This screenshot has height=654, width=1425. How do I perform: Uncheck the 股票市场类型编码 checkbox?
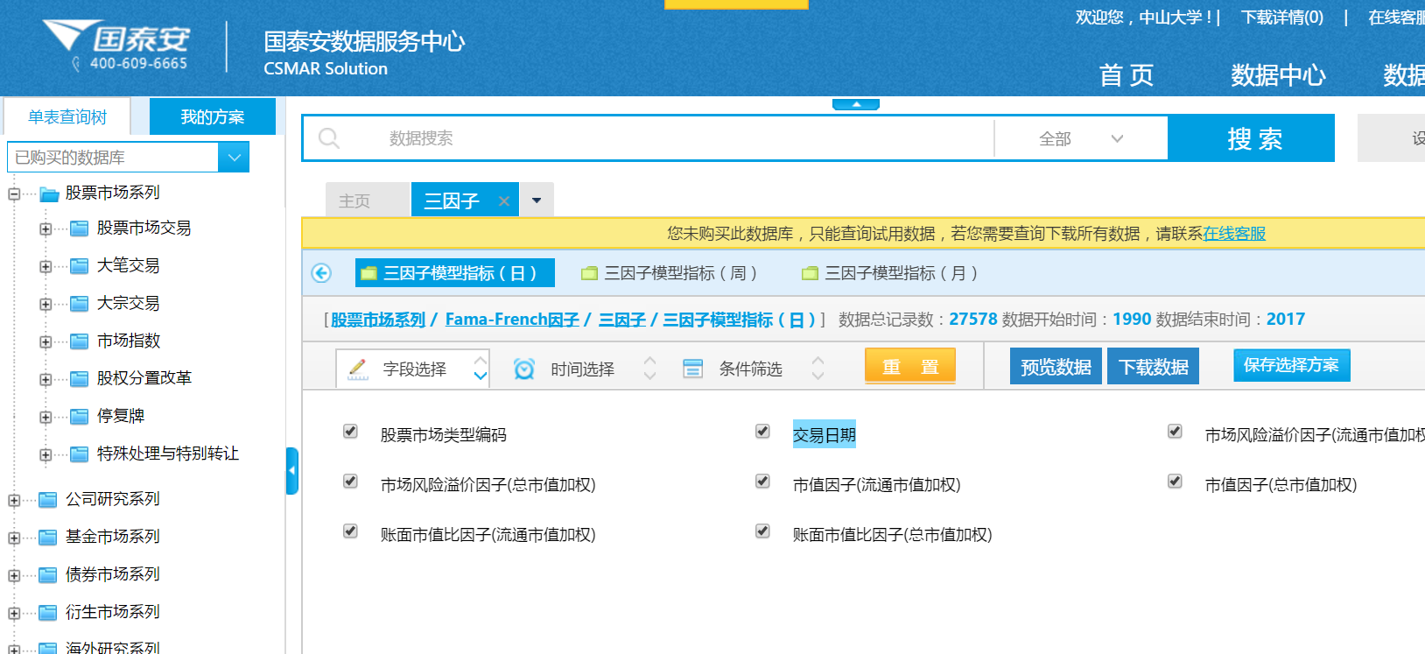350,431
